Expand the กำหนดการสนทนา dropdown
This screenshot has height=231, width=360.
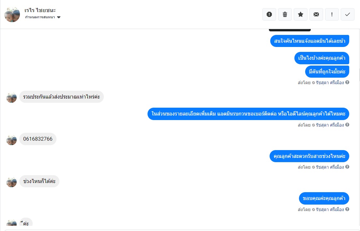click(43, 17)
